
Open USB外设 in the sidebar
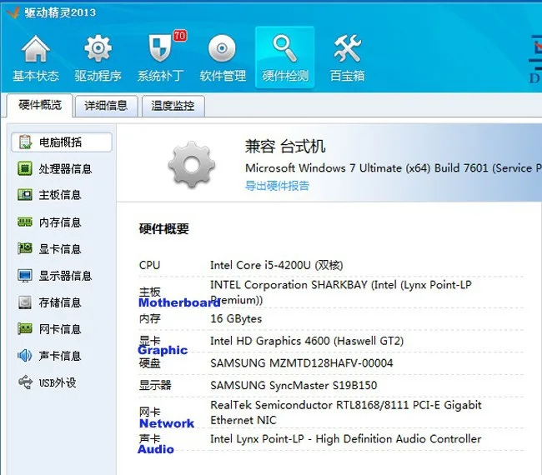tap(62, 382)
